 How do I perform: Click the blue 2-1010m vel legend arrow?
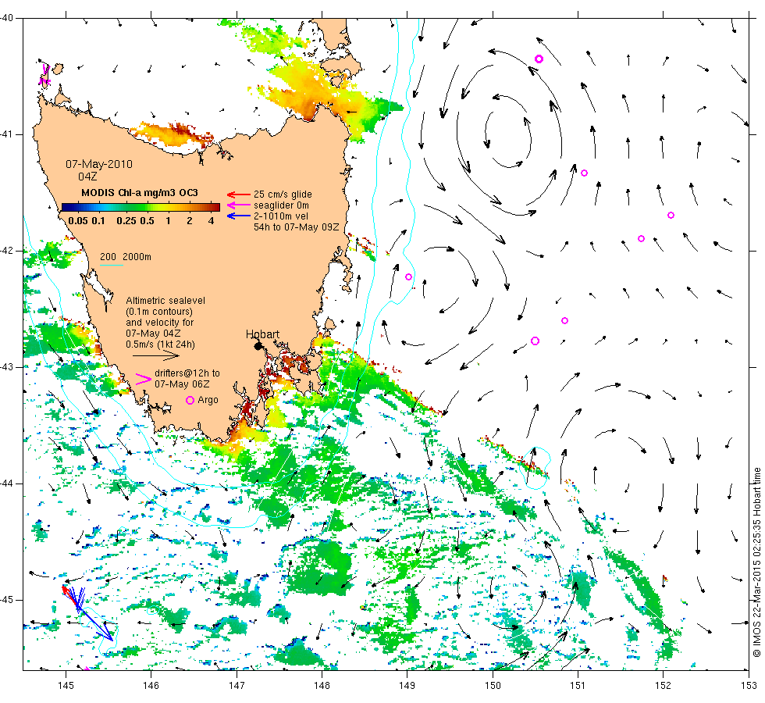239,216
